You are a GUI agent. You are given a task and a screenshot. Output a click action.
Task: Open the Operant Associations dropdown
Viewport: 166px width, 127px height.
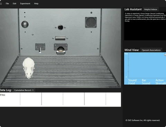click(151, 50)
